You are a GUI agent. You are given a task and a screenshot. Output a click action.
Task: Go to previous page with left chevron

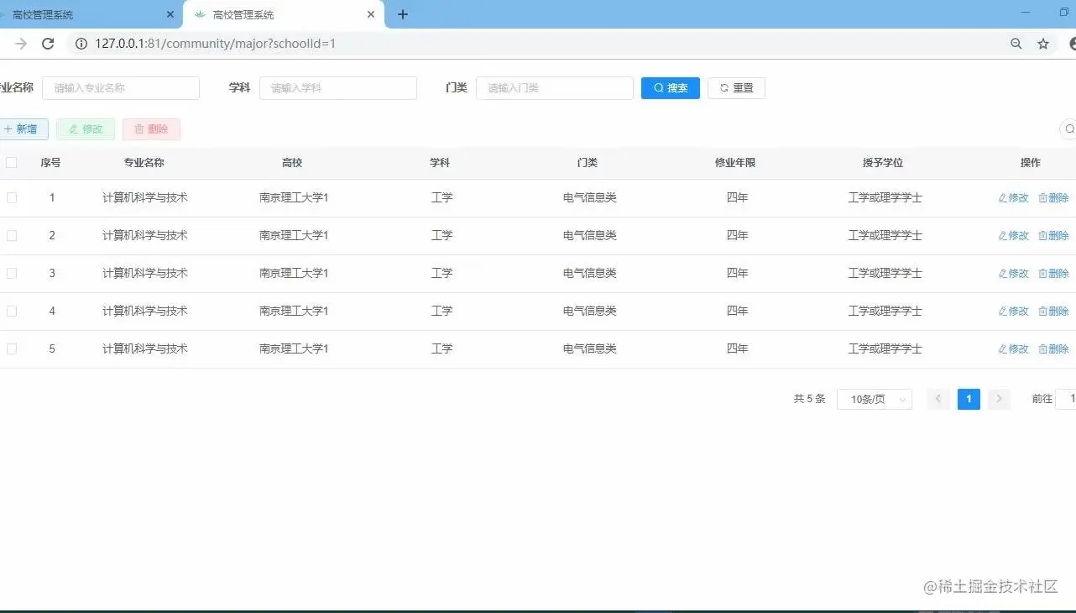938,400
